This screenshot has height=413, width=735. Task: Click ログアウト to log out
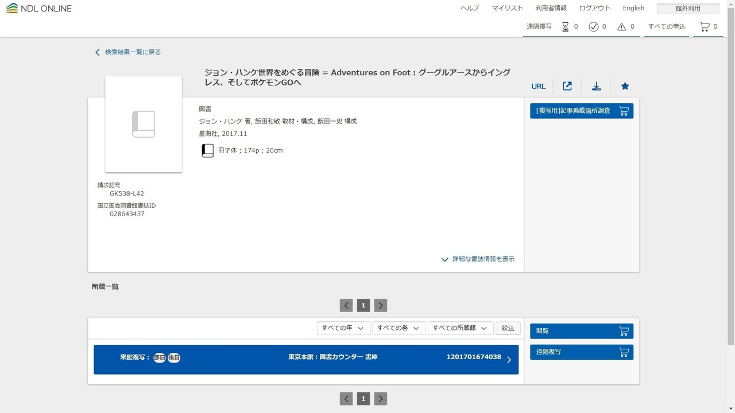[594, 8]
